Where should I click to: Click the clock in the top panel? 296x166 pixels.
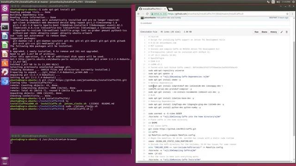tap(286, 2)
